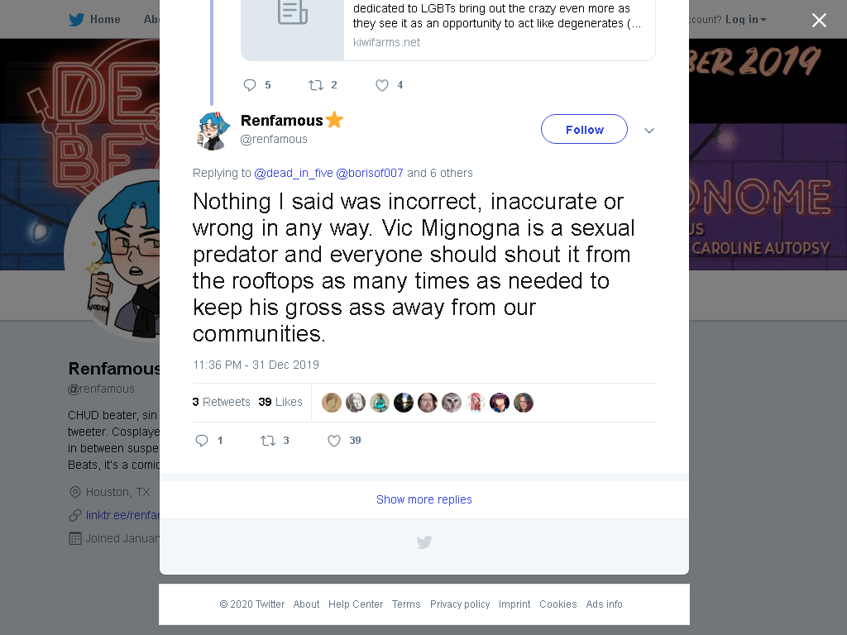Open the @dead_in_five mention link

294,173
